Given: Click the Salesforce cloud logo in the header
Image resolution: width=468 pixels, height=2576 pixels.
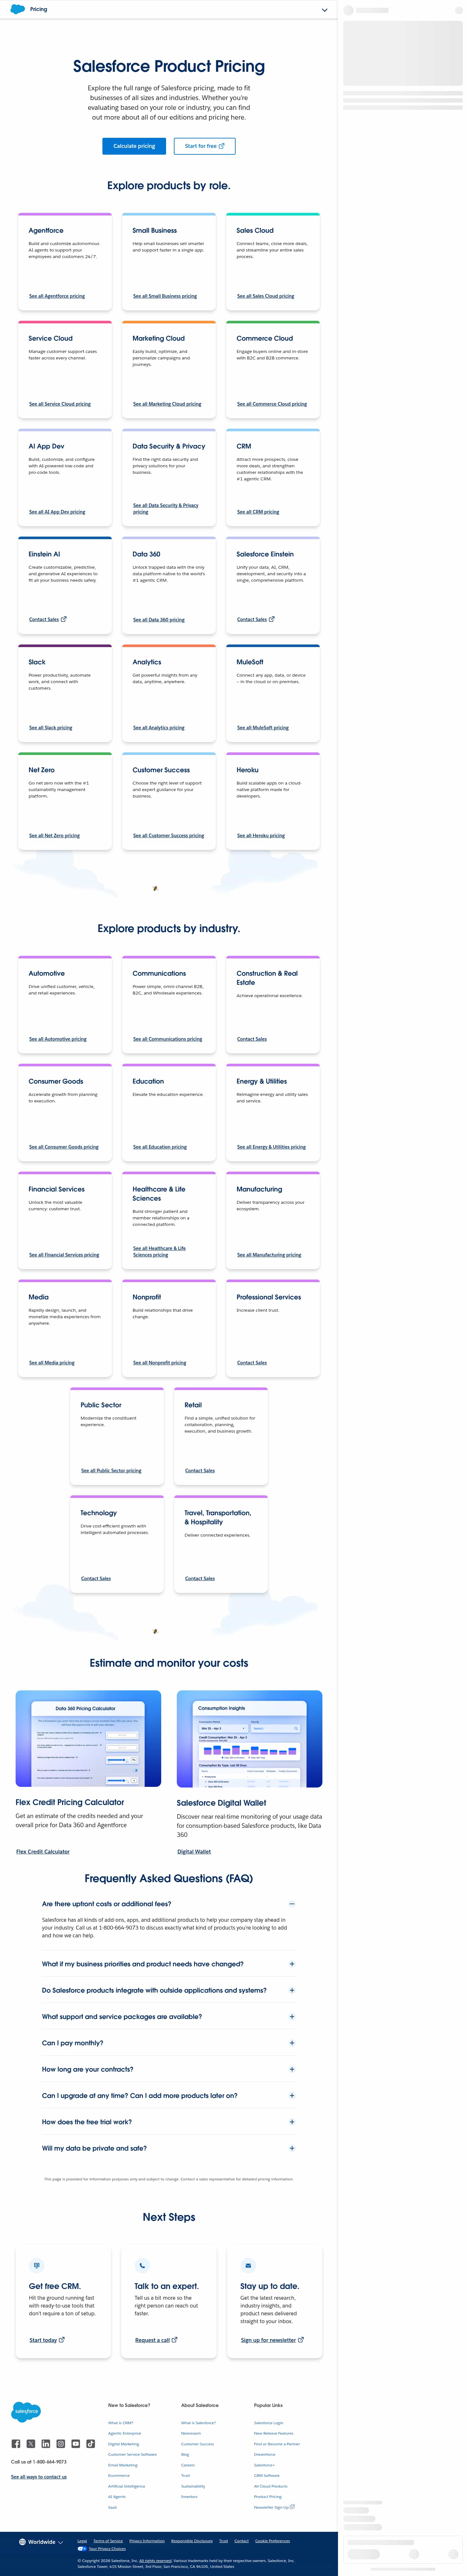Looking at the screenshot, I should (x=18, y=9).
